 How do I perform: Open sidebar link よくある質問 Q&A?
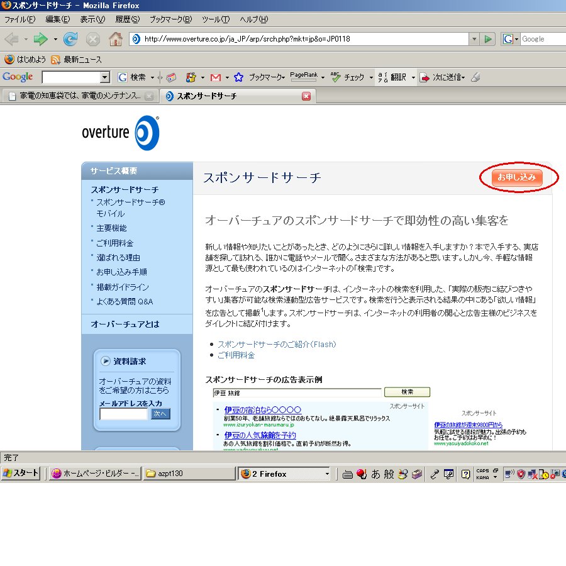click(125, 301)
